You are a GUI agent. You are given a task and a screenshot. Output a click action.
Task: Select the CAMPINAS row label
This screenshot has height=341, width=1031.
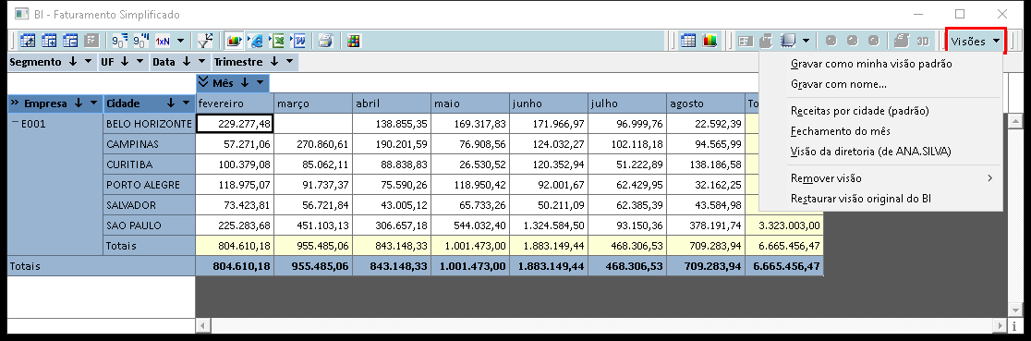point(150,143)
